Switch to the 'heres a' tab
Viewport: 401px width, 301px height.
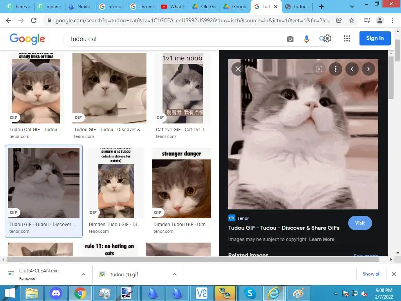19,7
